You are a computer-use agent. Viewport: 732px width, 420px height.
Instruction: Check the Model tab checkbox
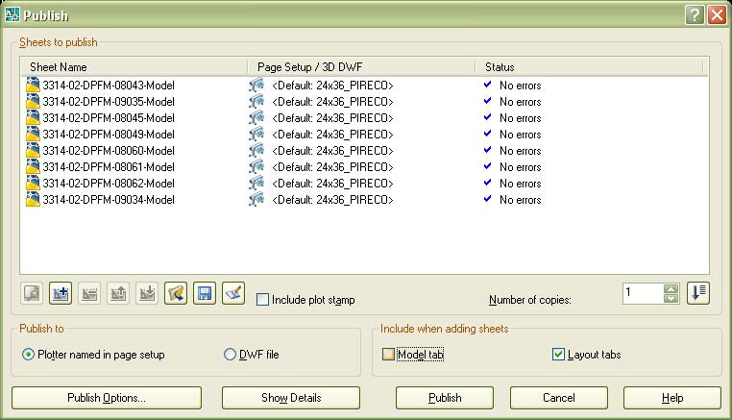(388, 354)
